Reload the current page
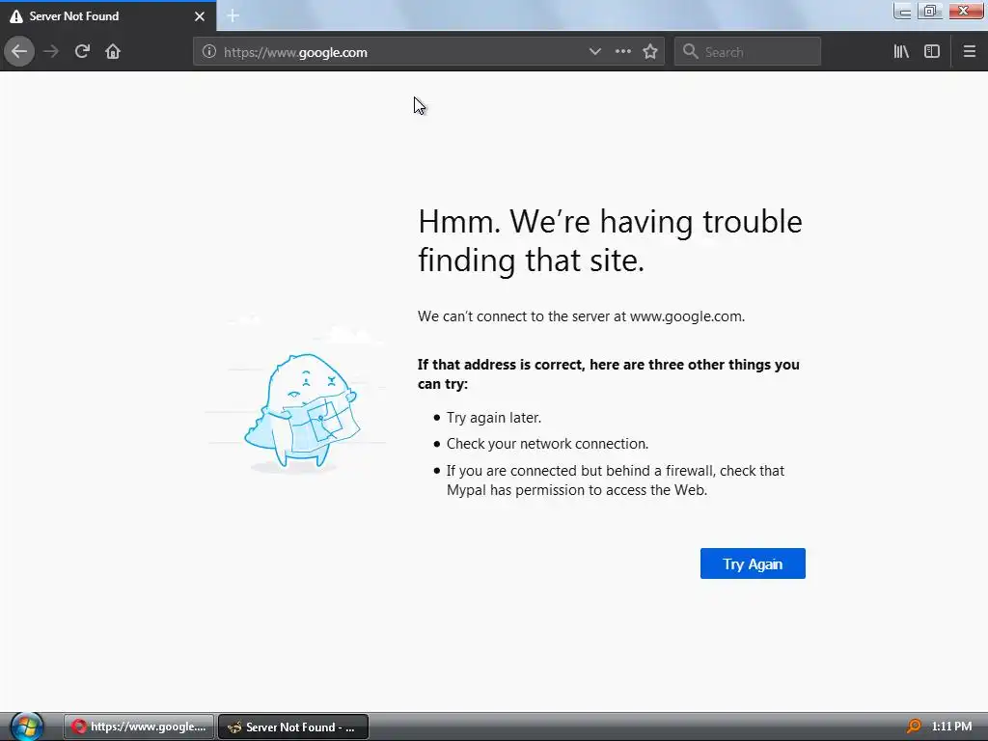Viewport: 988px width, 741px height. [82, 52]
